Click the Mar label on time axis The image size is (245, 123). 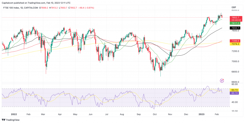(43, 114)
